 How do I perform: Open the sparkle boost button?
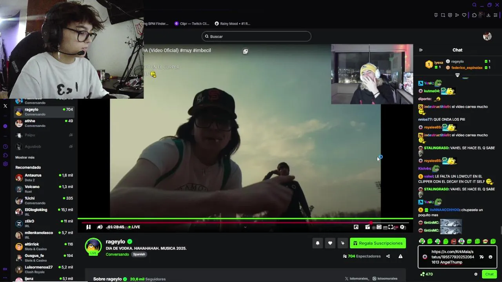[x=343, y=243]
